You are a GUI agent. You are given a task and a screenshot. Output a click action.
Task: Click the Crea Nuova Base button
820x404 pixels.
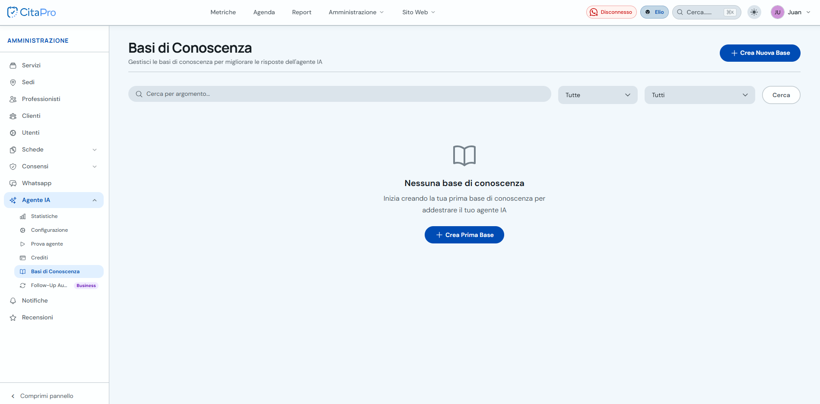[x=760, y=53]
